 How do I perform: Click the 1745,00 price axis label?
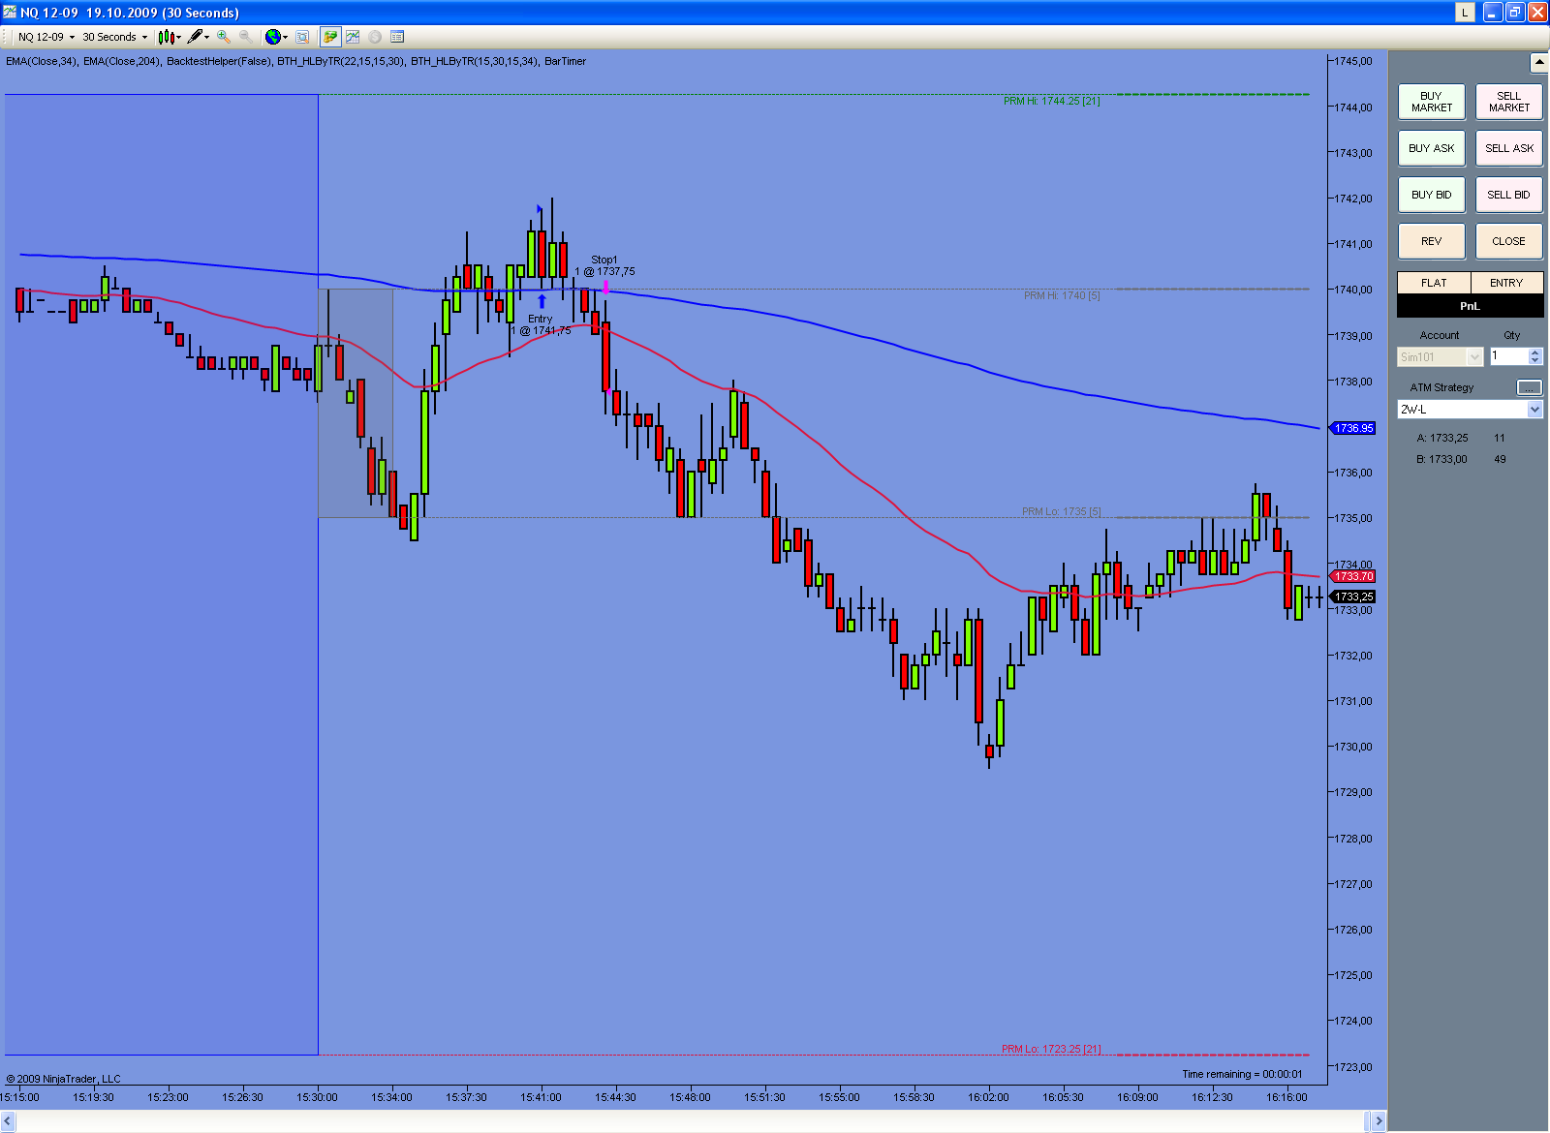[1353, 61]
